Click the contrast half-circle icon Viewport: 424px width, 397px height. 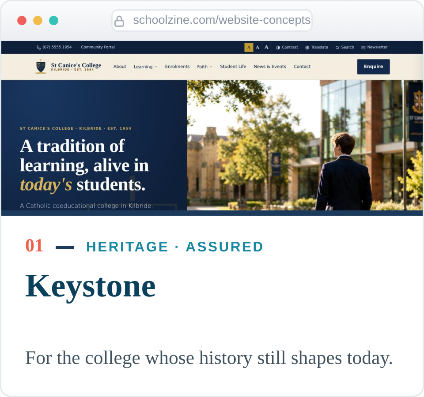pos(278,48)
